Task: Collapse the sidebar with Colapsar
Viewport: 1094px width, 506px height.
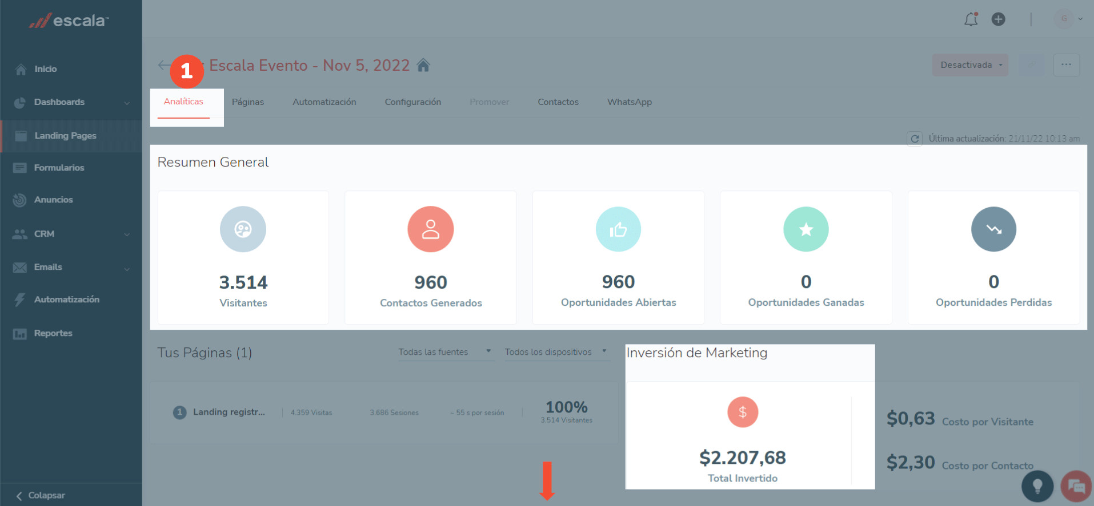Action: tap(41, 495)
